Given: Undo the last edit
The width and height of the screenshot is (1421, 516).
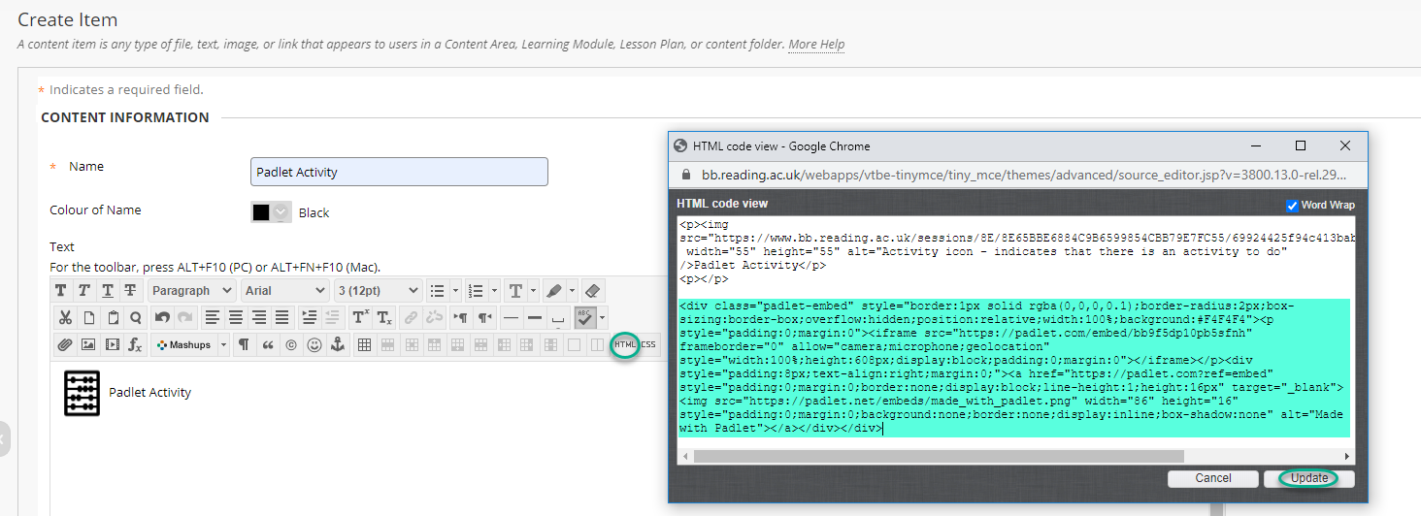Looking at the screenshot, I should [162, 317].
